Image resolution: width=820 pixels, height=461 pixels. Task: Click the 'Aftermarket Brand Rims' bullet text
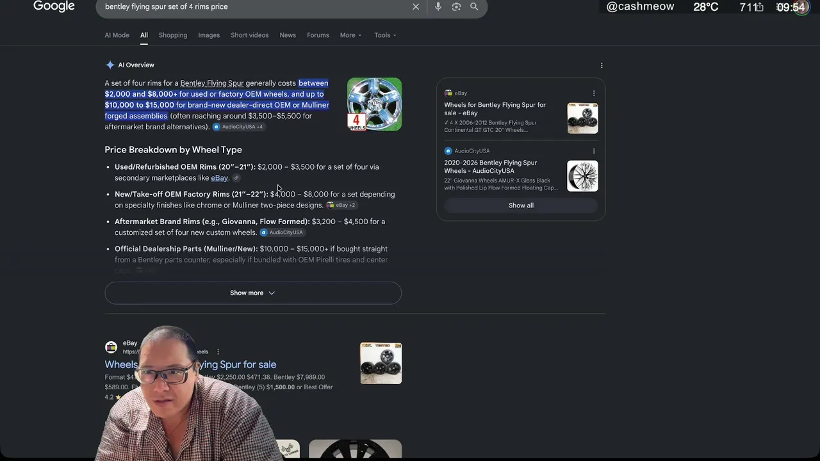pos(212,222)
